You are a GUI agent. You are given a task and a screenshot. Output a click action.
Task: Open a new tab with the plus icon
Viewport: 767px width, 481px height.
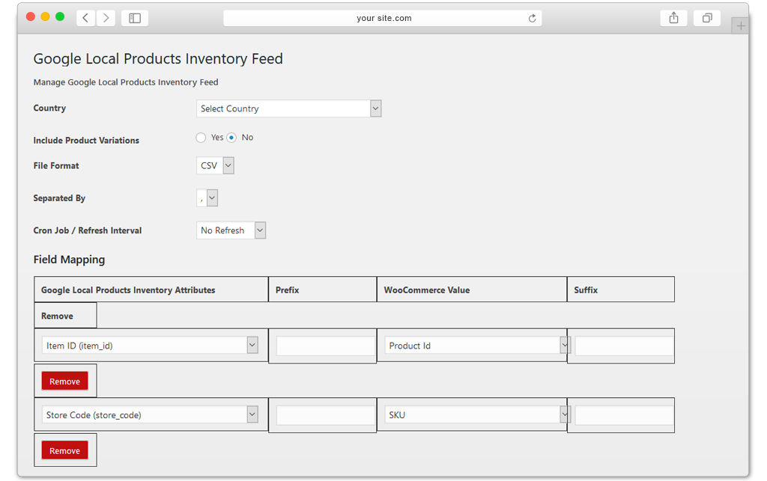pos(741,26)
